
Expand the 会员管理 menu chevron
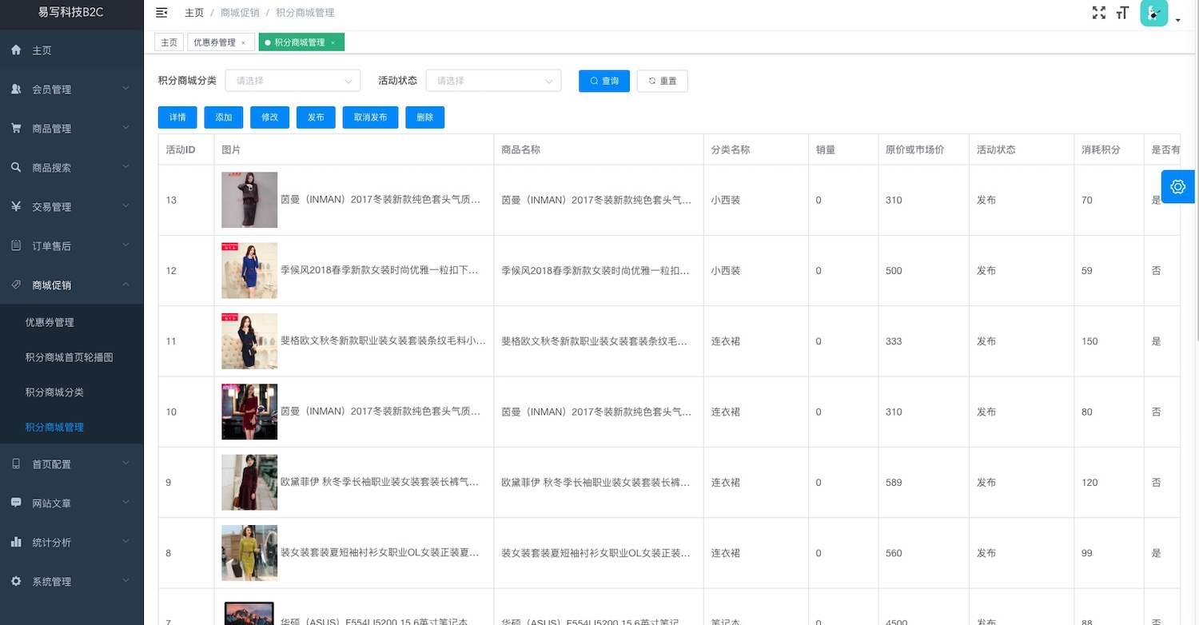(x=125, y=89)
